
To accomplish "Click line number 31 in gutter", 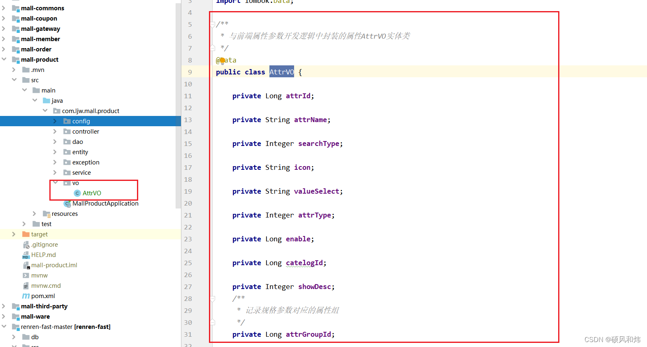I will 188,334.
